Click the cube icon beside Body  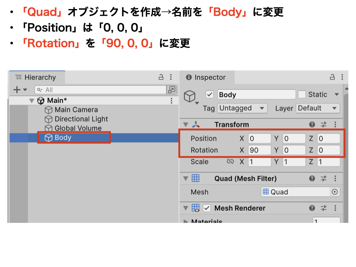(x=48, y=138)
